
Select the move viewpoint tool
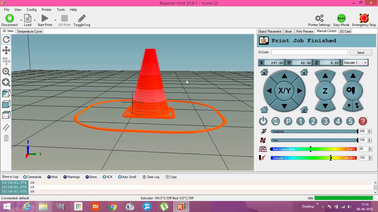pos(6,50)
